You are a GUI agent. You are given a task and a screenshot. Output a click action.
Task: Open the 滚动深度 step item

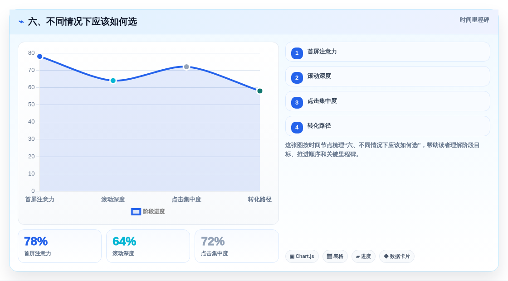387,76
